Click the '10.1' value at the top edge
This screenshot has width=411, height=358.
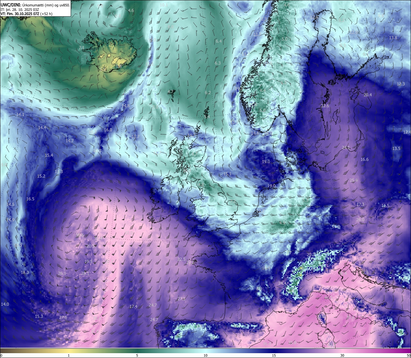pos(164,5)
